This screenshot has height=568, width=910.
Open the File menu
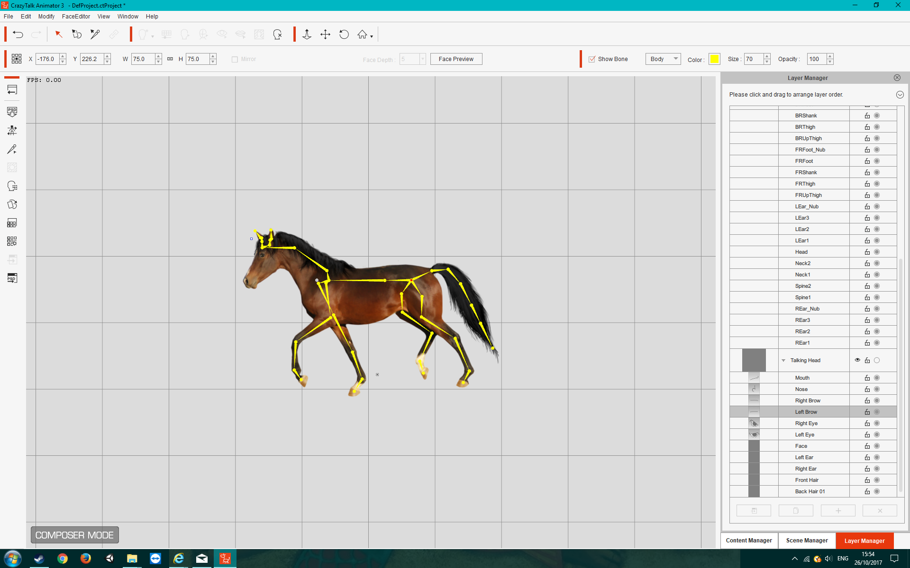click(9, 16)
